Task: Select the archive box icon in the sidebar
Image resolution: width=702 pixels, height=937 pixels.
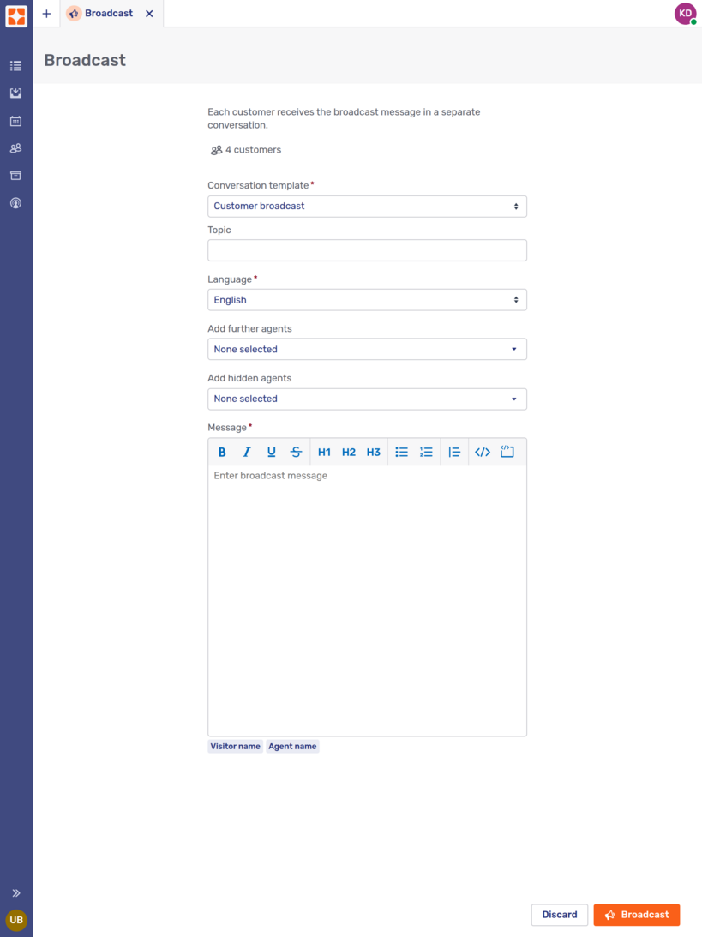Action: click(15, 175)
